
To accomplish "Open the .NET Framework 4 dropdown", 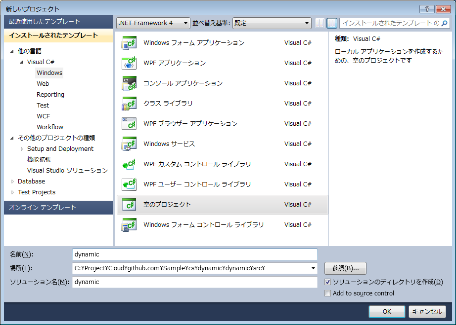I will click(x=153, y=23).
